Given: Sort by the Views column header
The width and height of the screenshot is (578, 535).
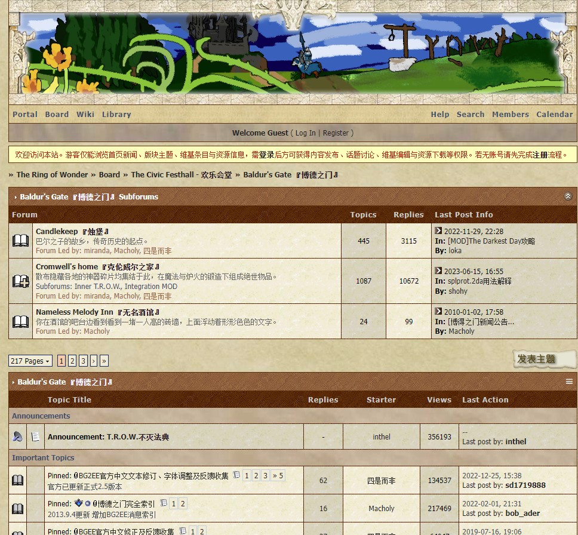Looking at the screenshot, I should [439, 399].
